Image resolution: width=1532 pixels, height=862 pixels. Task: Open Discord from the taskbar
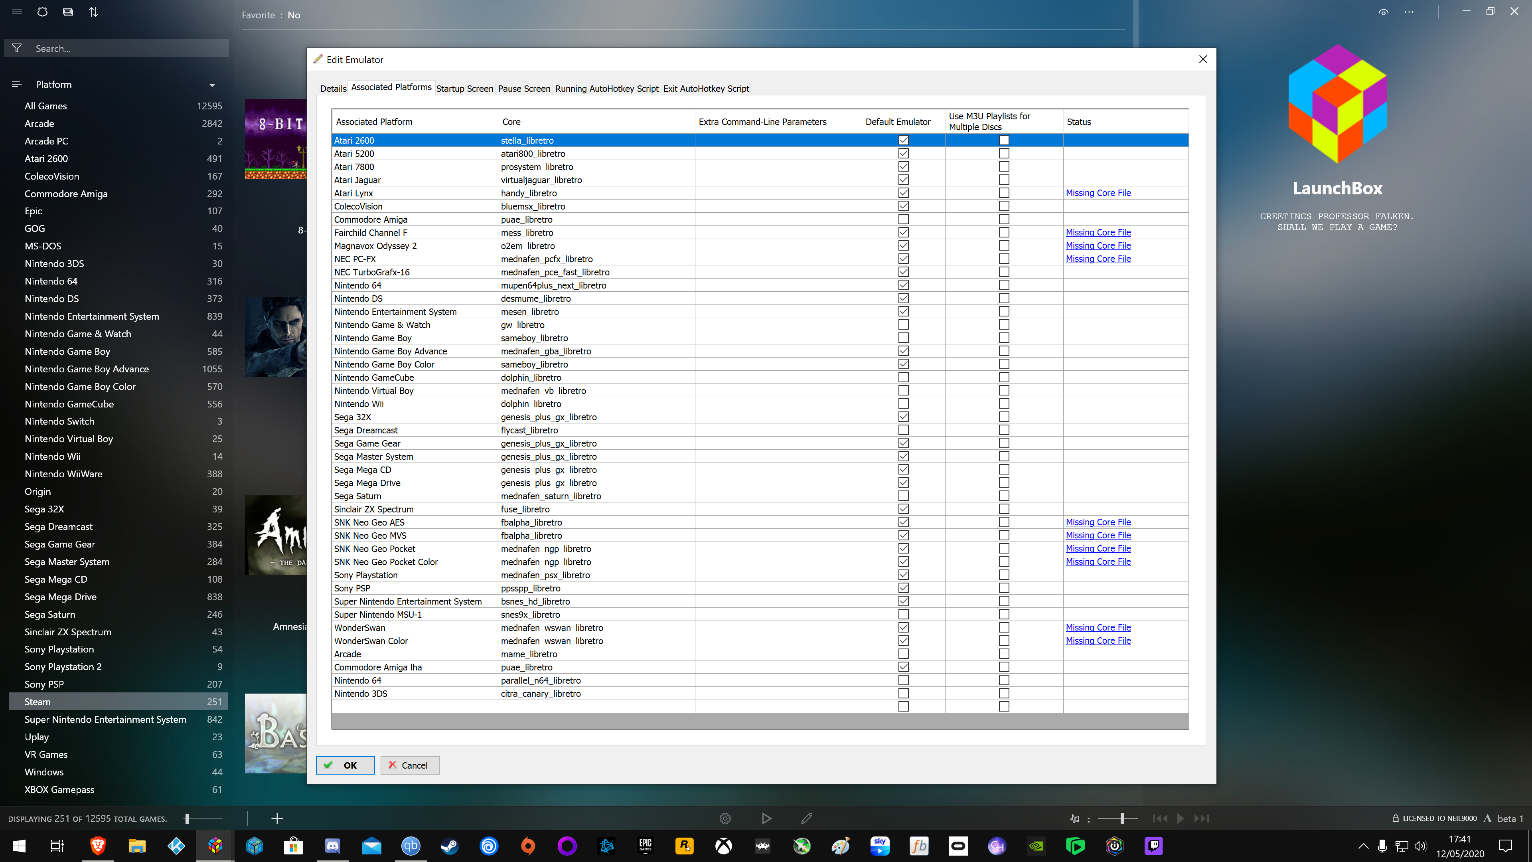(x=332, y=846)
